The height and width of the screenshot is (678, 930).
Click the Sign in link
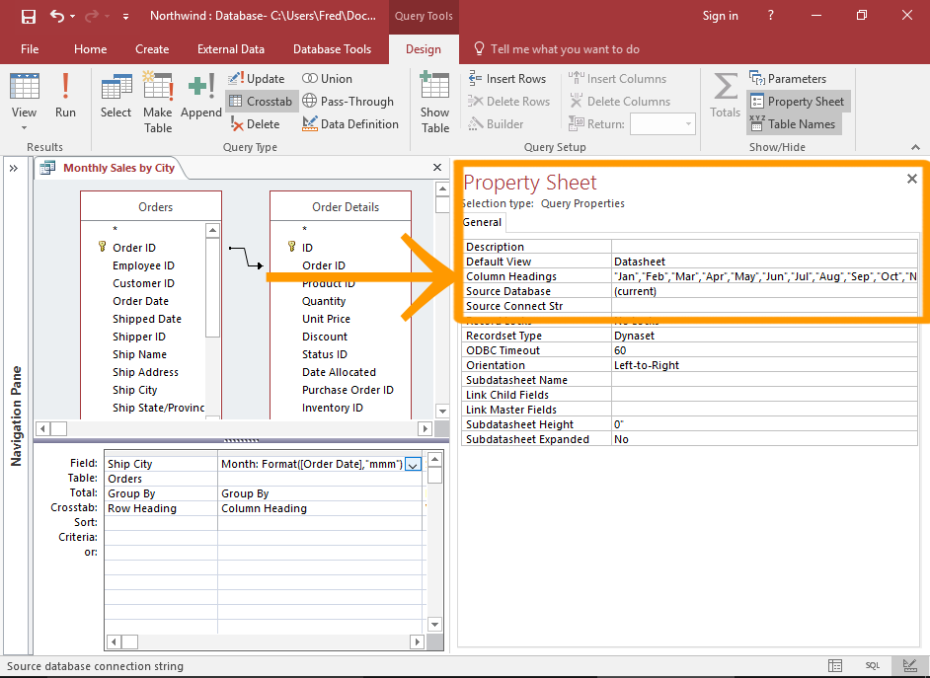coord(720,16)
